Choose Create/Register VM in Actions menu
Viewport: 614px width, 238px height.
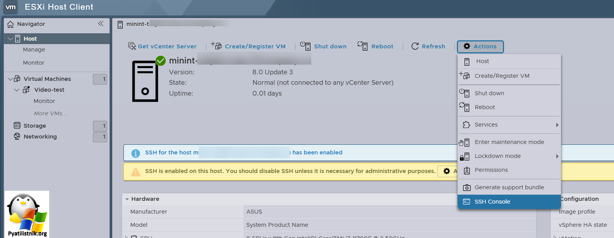click(509, 76)
